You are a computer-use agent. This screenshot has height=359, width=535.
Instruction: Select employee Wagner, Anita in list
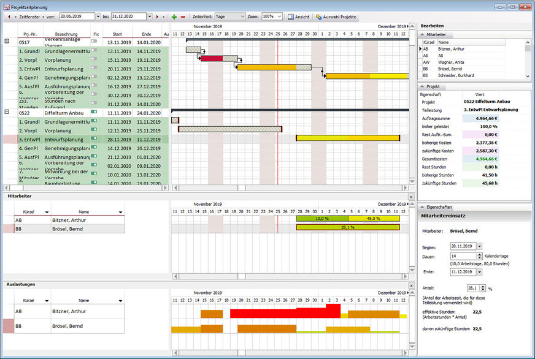464,62
